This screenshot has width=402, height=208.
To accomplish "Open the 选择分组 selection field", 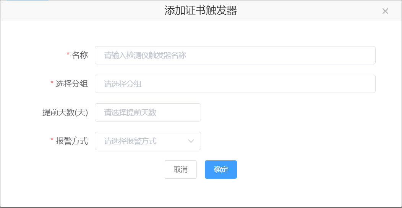I will click(235, 84).
